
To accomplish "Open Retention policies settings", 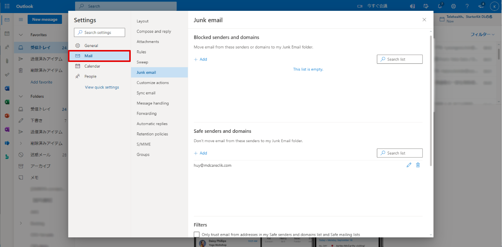I will pos(159,134).
